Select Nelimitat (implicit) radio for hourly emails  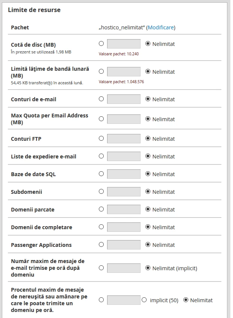point(148,268)
